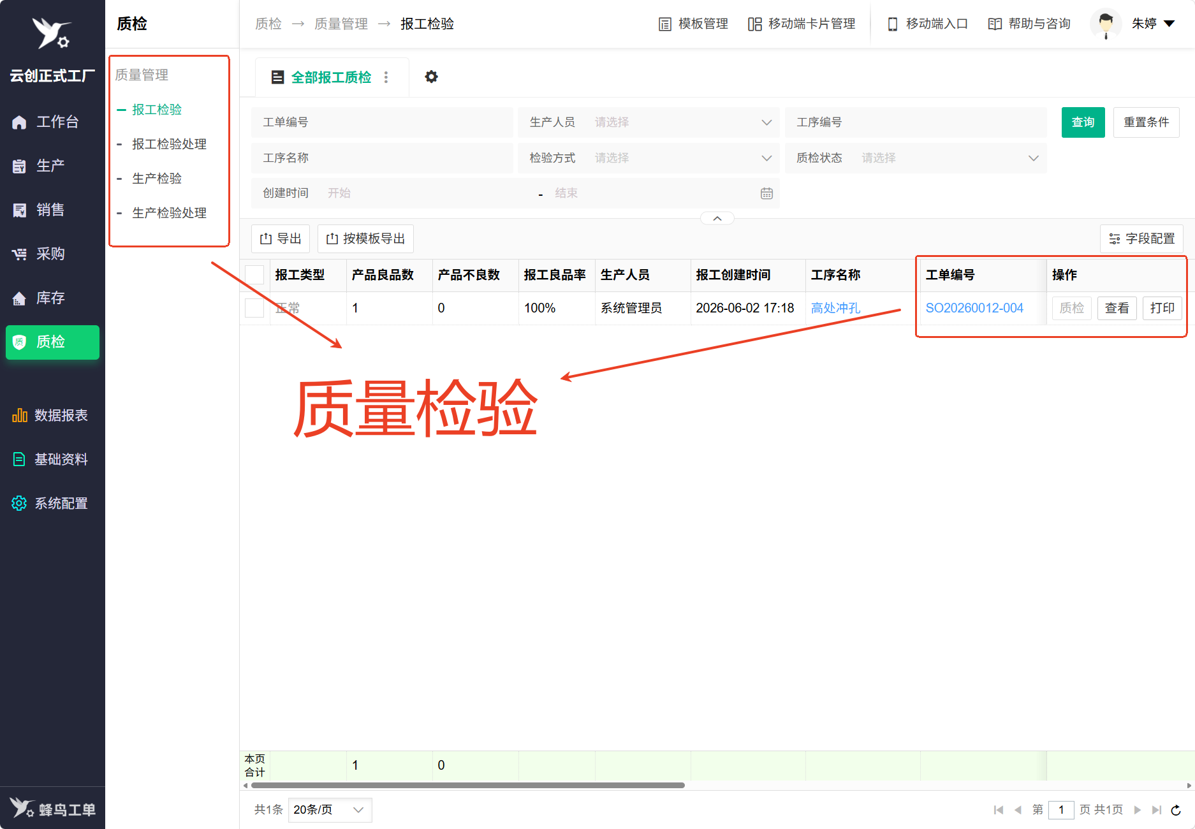Click the 蜂鸟工单 logo at bottom left

coord(52,809)
